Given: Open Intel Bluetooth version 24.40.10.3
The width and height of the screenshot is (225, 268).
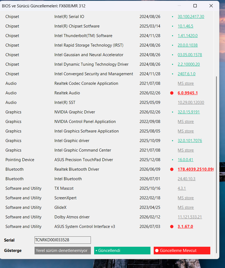Looking at the screenshot, I should point(186,179).
